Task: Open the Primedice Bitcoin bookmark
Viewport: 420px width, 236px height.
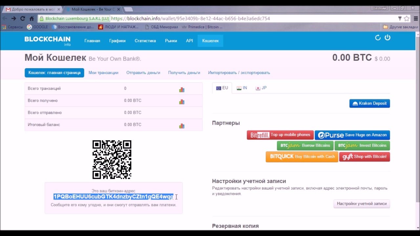Action: [x=202, y=27]
